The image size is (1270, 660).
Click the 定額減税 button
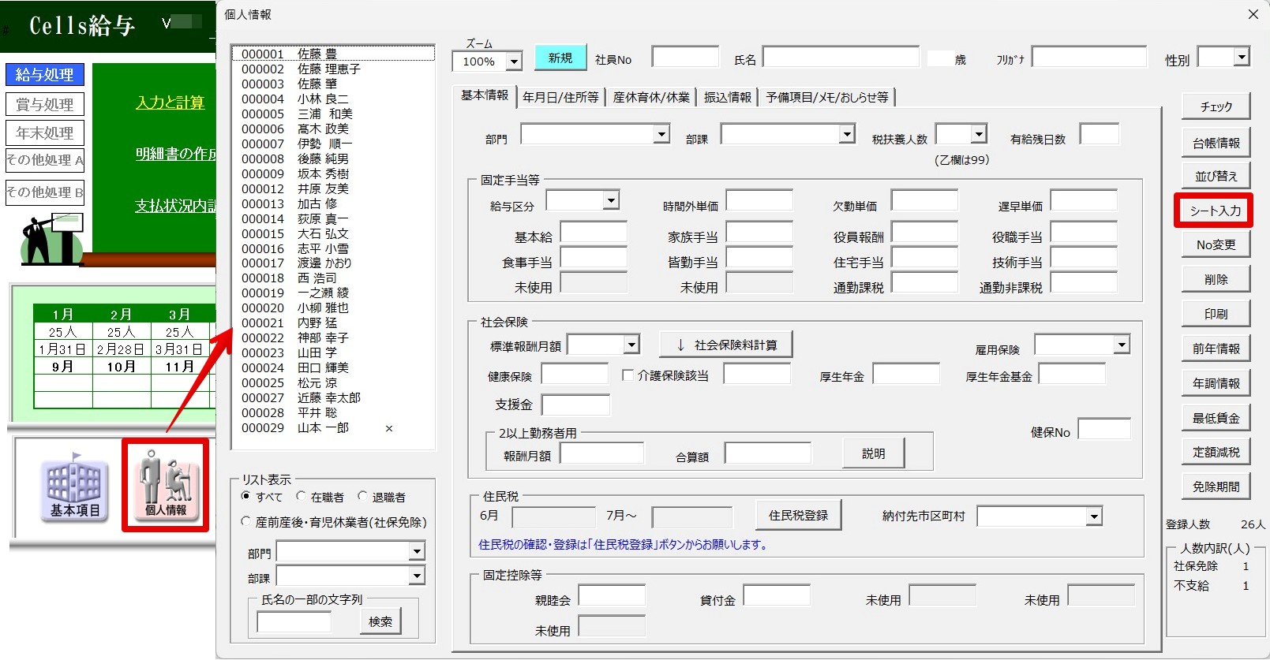(1216, 452)
